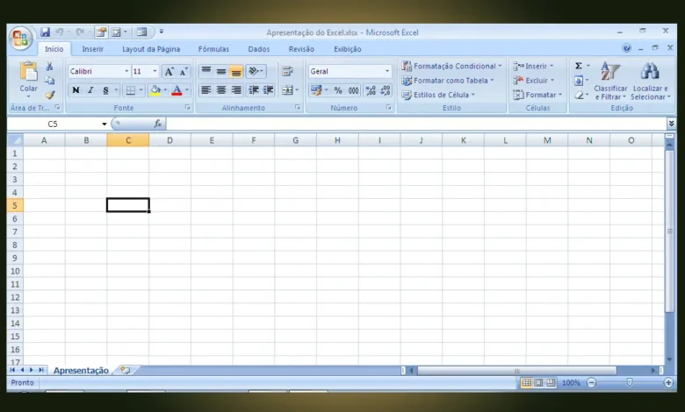Click Formatar in Células group
Screen dimensions: 685x412
537,95
